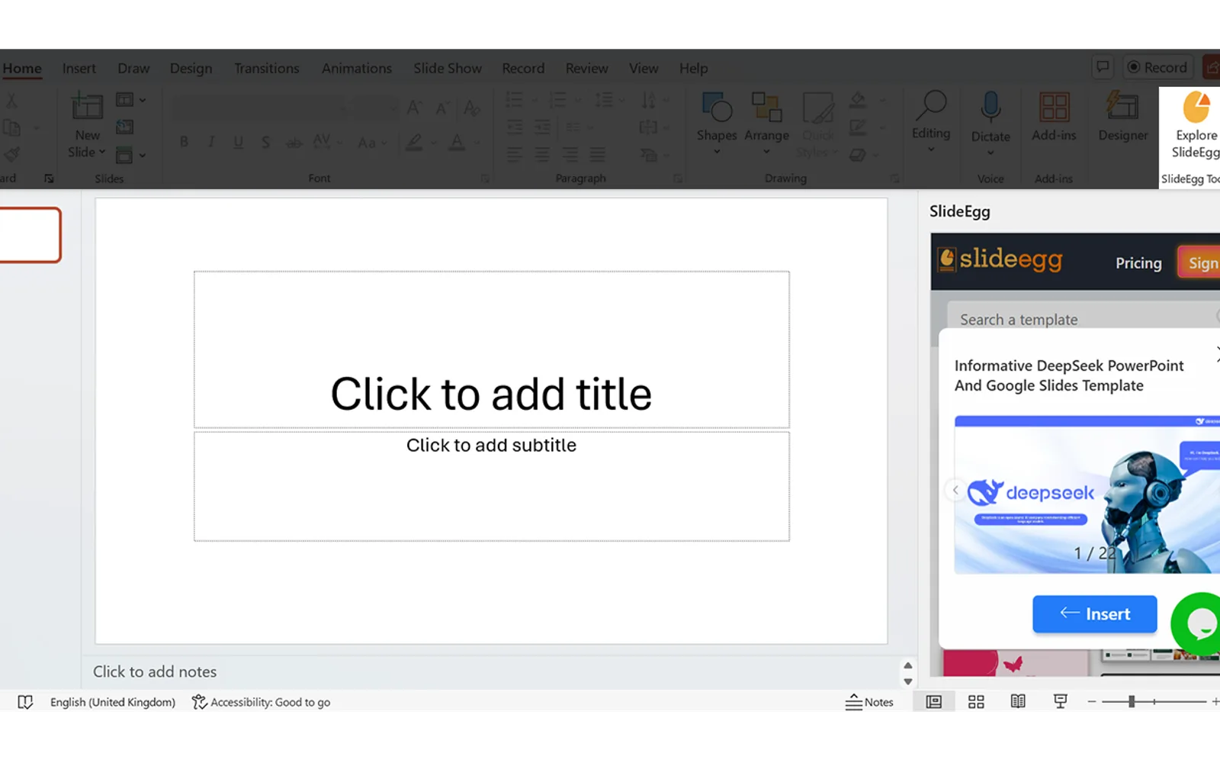Click the Search a template field
This screenshot has width=1220, height=763.
[x=1083, y=320]
